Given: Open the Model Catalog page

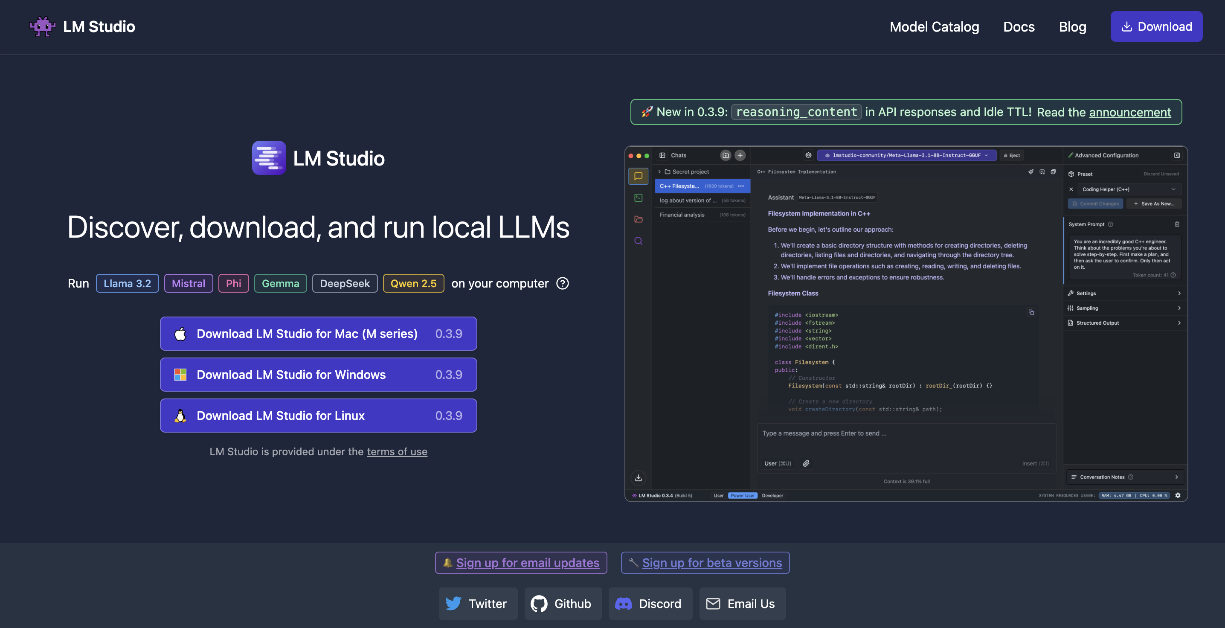Looking at the screenshot, I should point(934,26).
